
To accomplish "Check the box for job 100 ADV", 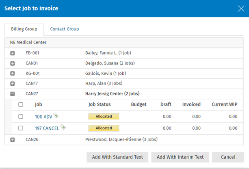I will (21, 117).
